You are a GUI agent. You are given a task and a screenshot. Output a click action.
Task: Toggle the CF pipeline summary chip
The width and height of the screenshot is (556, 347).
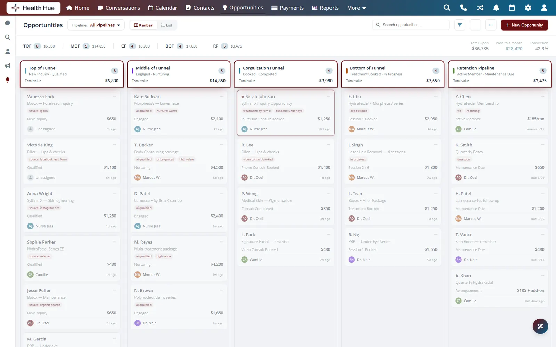[136, 46]
